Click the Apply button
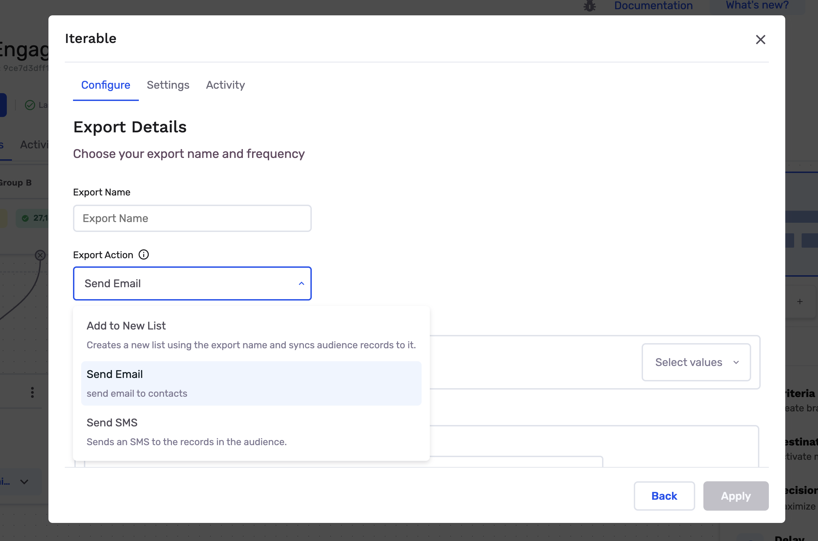Screen dimensions: 818x541 [x=736, y=496]
